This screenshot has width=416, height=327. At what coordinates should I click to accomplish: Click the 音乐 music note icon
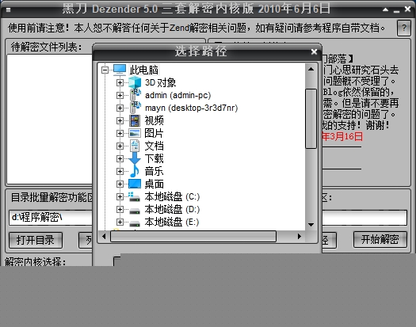click(x=135, y=171)
